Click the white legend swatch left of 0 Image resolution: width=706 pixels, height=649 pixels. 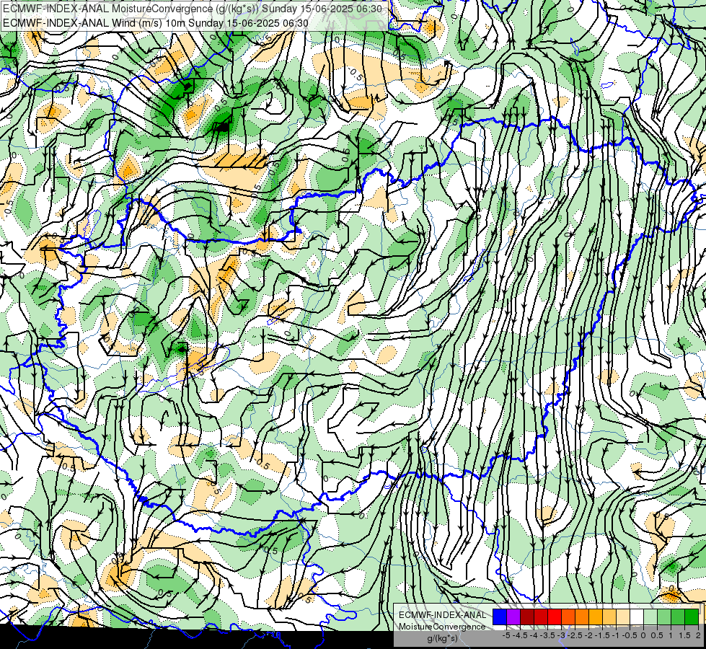pyautogui.click(x=637, y=617)
